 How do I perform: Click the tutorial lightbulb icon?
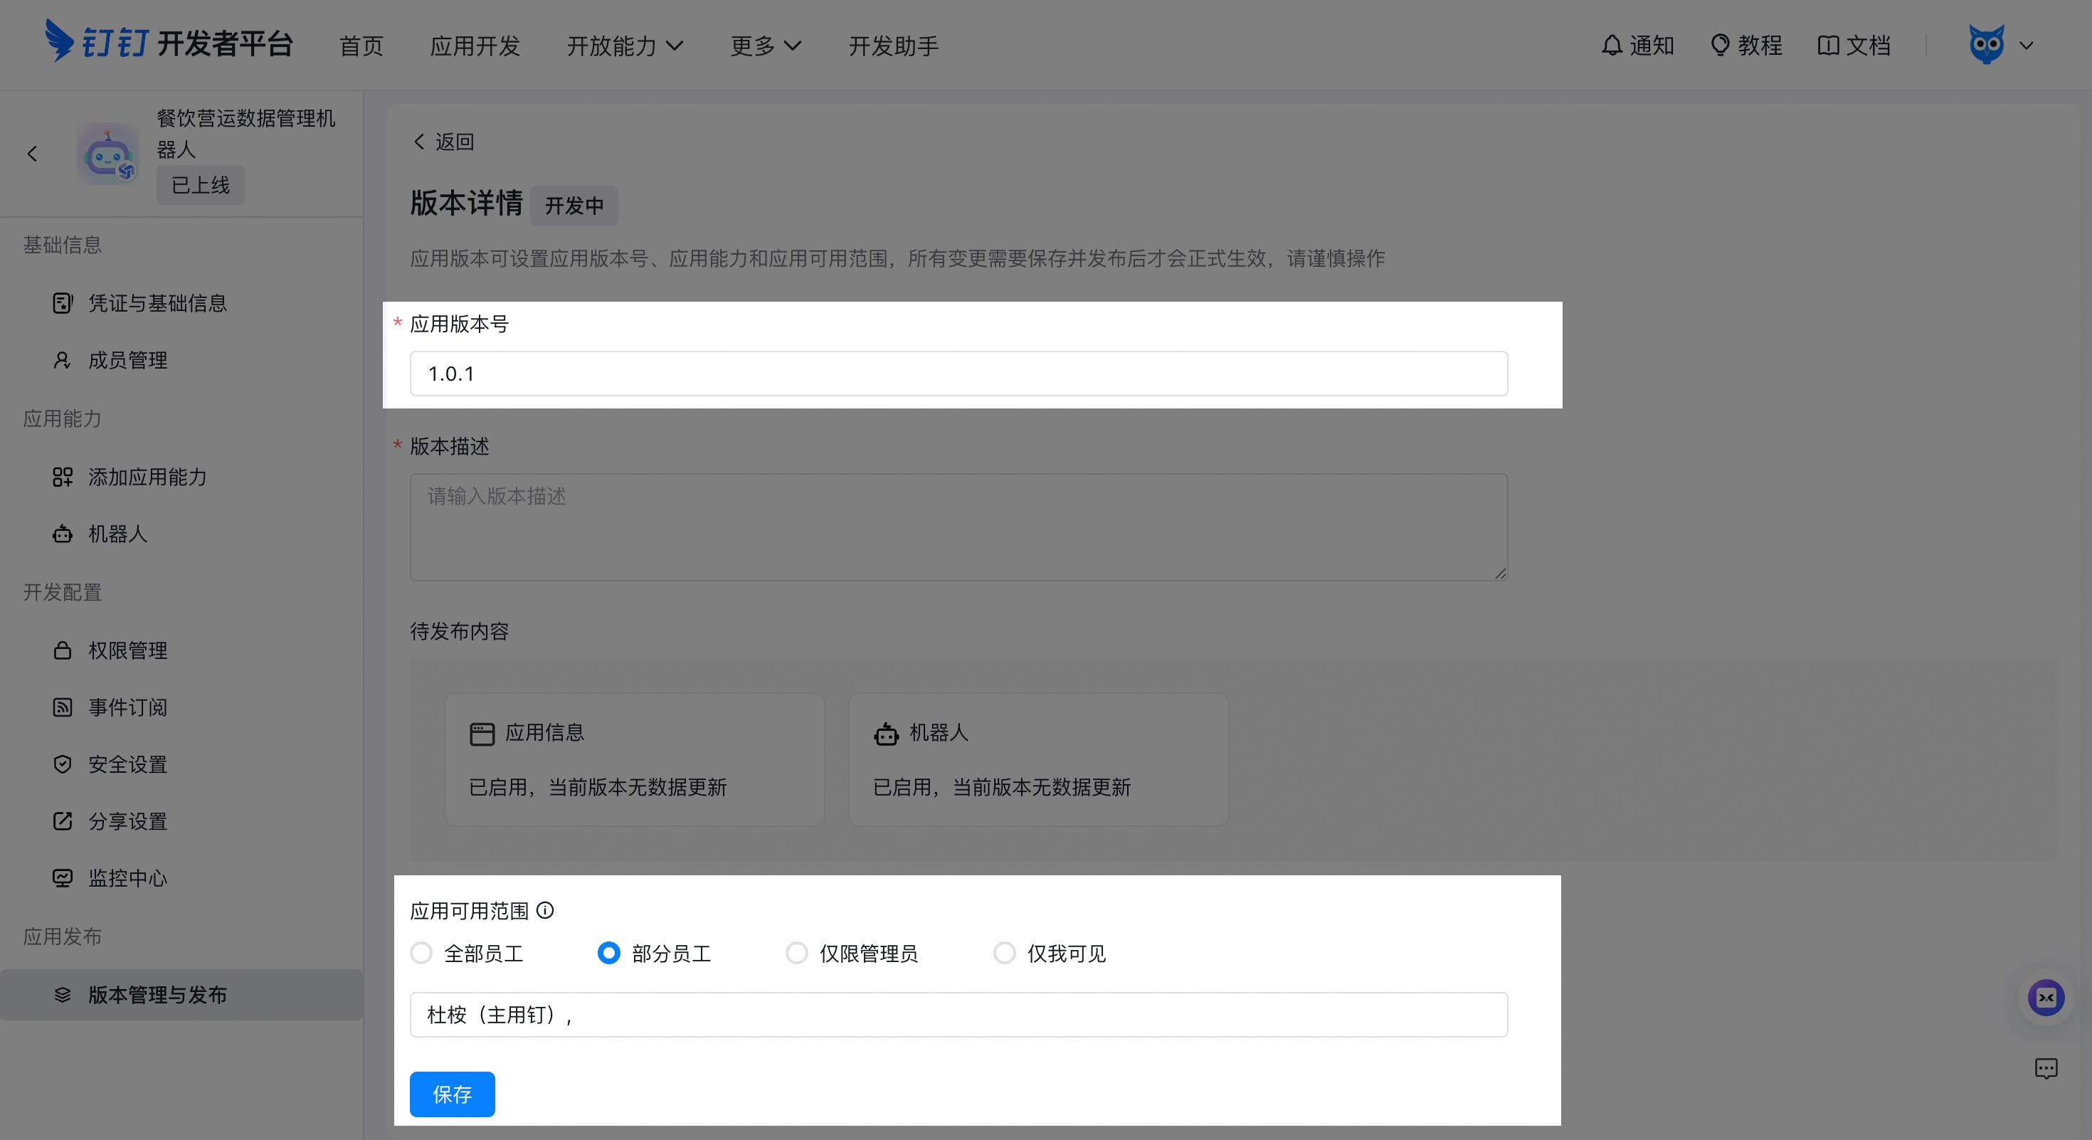[1719, 46]
